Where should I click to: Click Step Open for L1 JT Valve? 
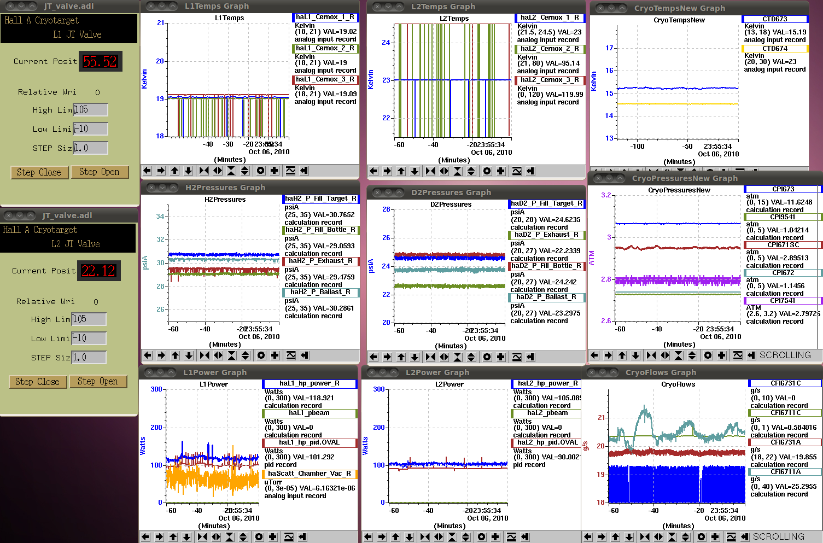(99, 172)
